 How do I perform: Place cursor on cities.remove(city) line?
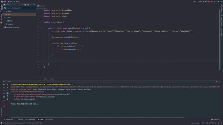(71, 49)
